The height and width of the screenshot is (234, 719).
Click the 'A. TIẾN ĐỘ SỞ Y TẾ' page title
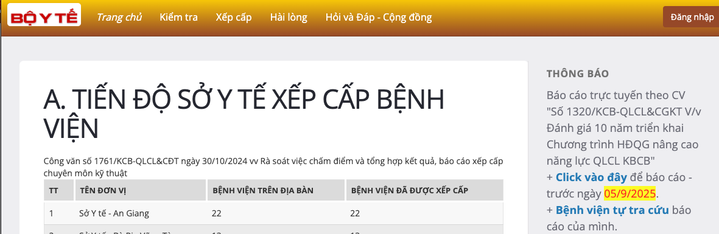(x=244, y=113)
